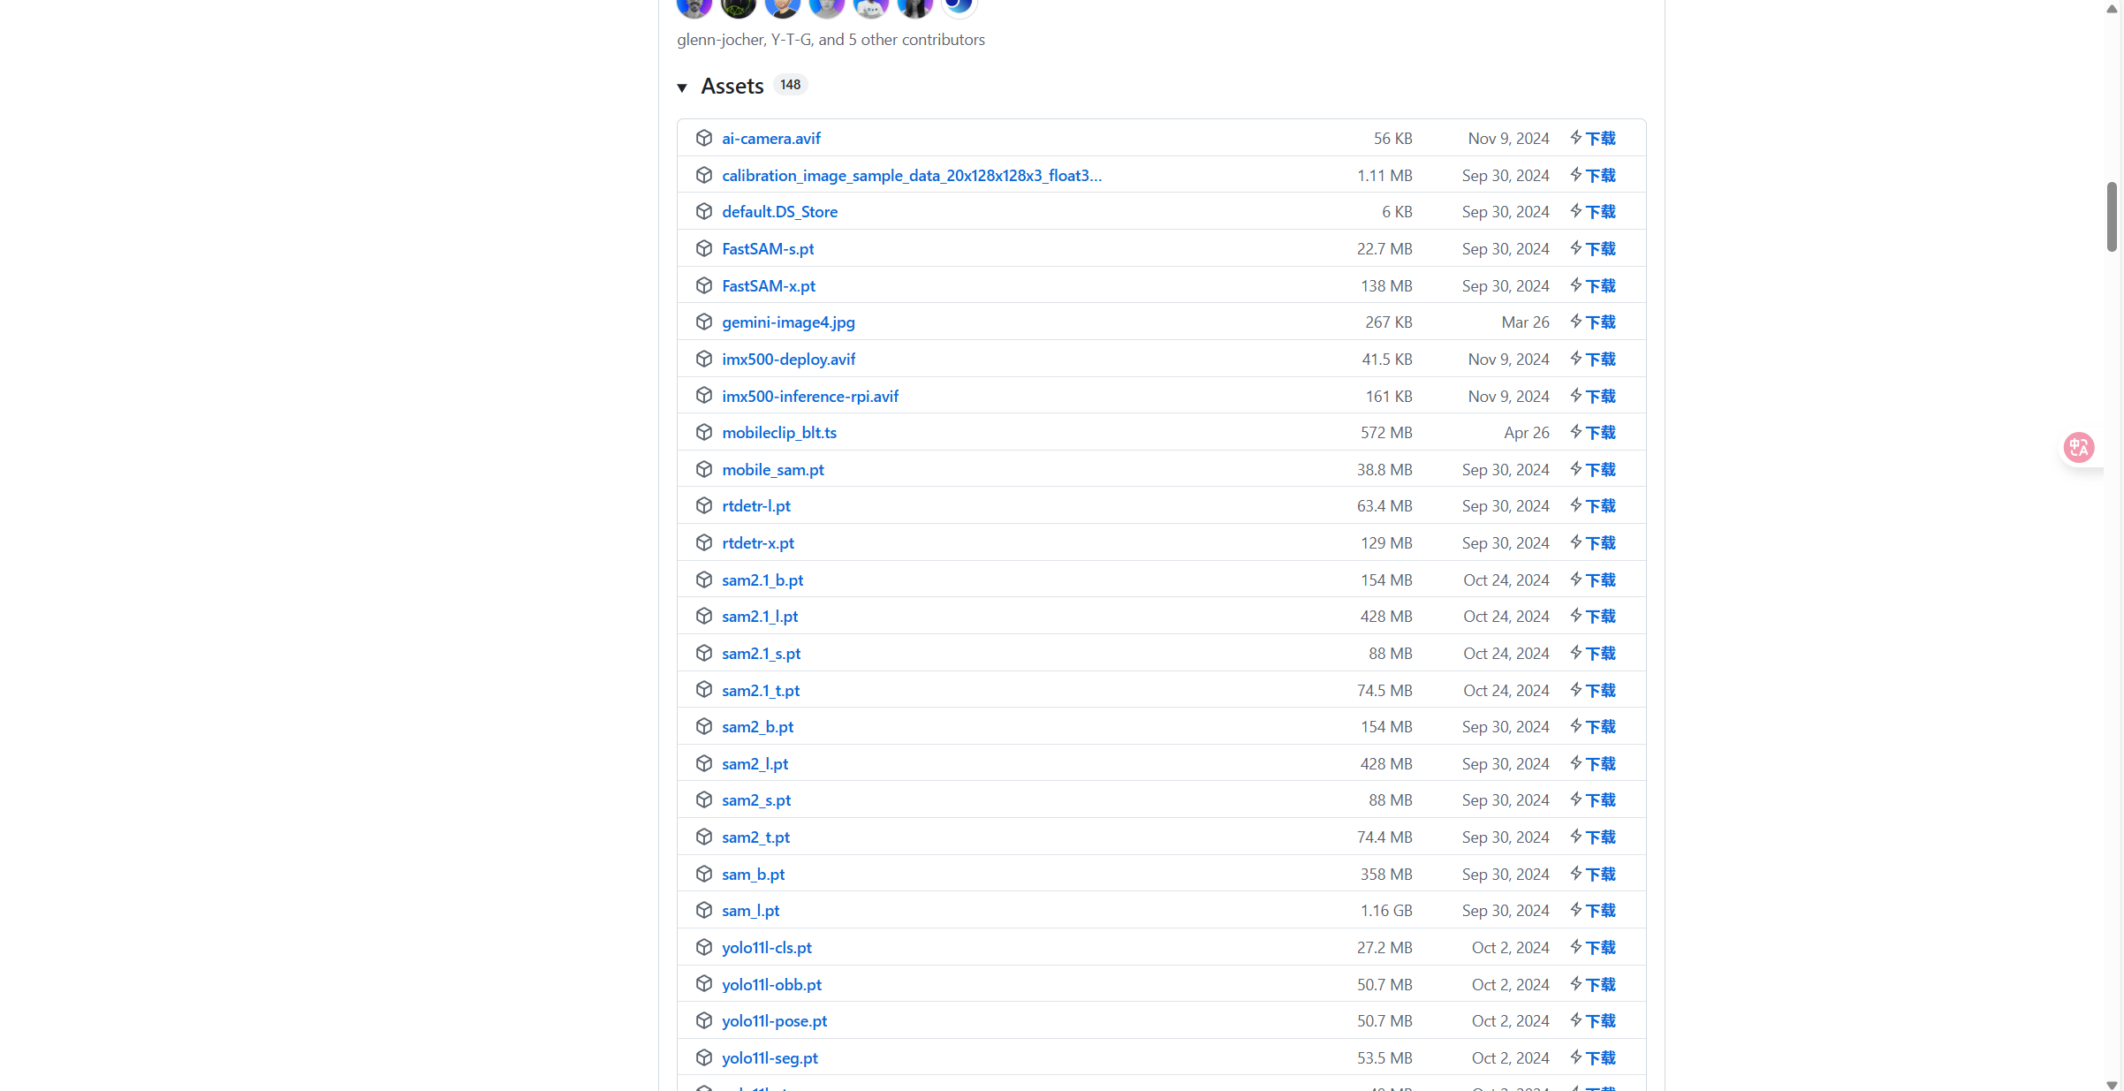Click the package icon beside ai-camera.avif
The width and height of the screenshot is (2124, 1091).
(x=704, y=138)
